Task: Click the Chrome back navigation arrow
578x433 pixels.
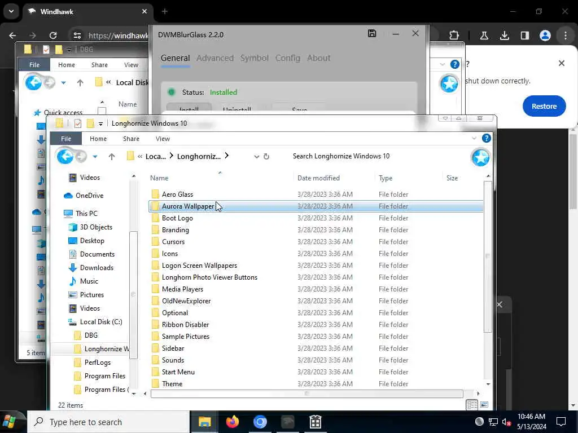Action: 12,36
